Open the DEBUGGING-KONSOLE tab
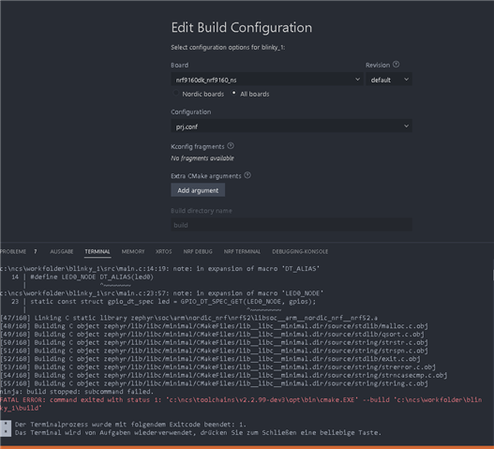The width and height of the screenshot is (494, 449). coord(300,251)
